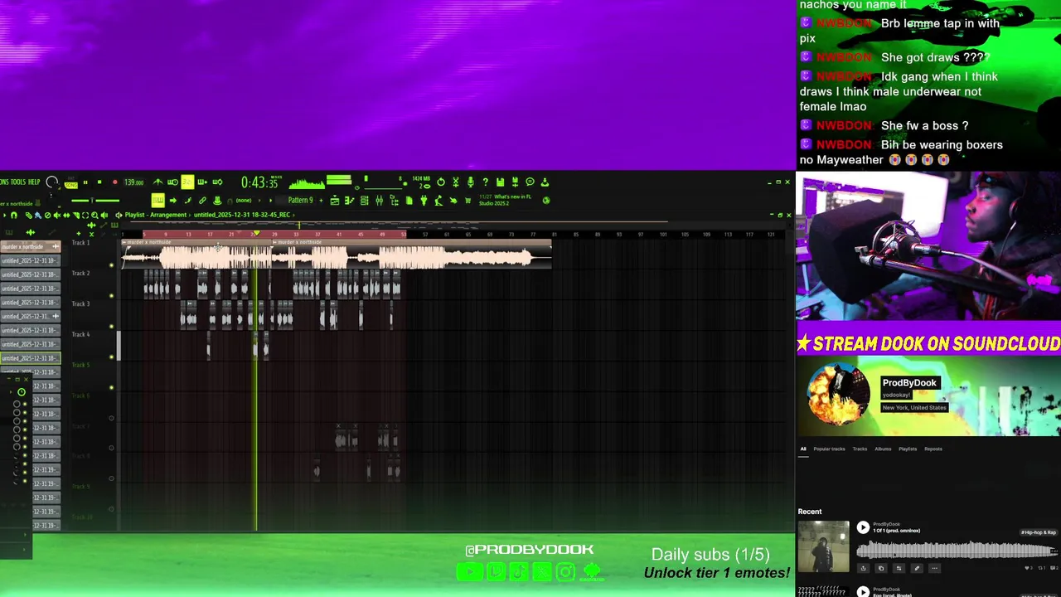Switch to SoundCloud 'Playlists' tab
1061x597 pixels.
pos(908,449)
